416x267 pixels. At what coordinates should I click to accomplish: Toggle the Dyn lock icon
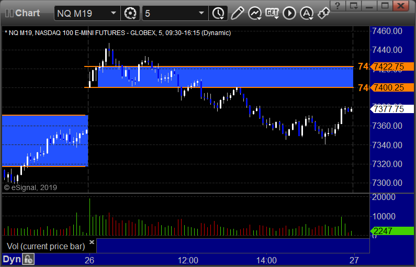click(28, 259)
